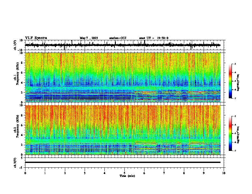This screenshot has height=194, width=252.
Task: Click the ch.1 log(PSD) colorbar unit label
Action: tap(238, 83)
